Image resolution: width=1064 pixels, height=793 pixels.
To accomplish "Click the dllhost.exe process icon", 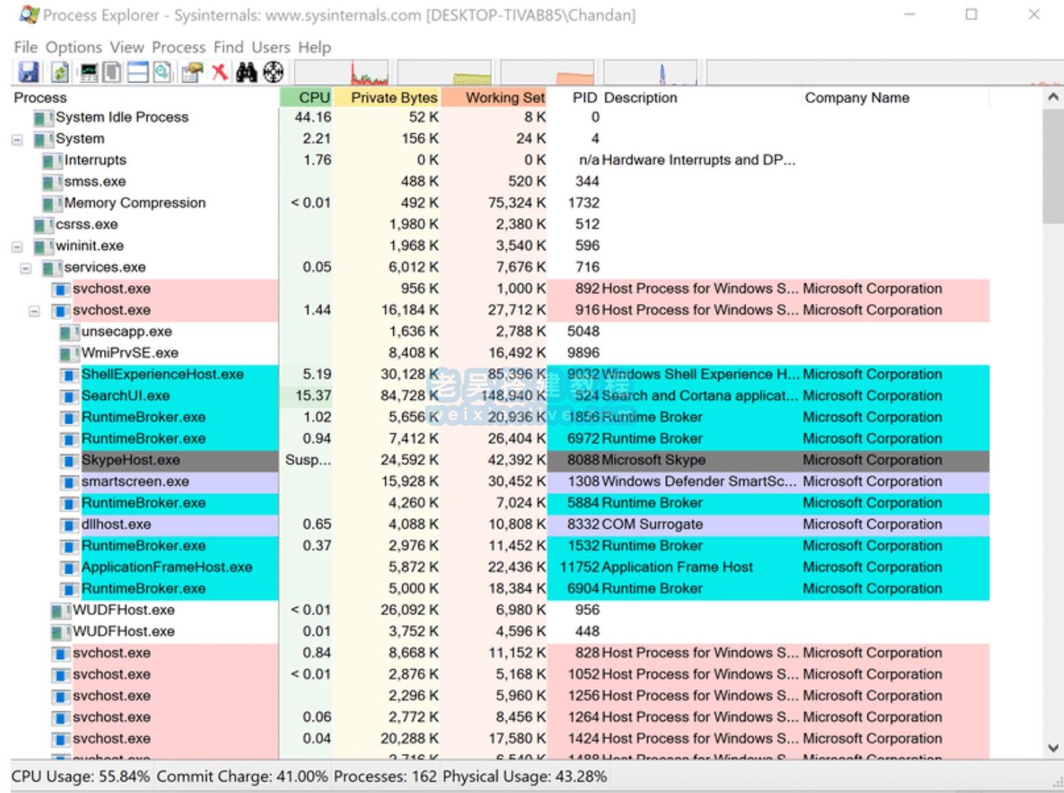I will 69,525.
